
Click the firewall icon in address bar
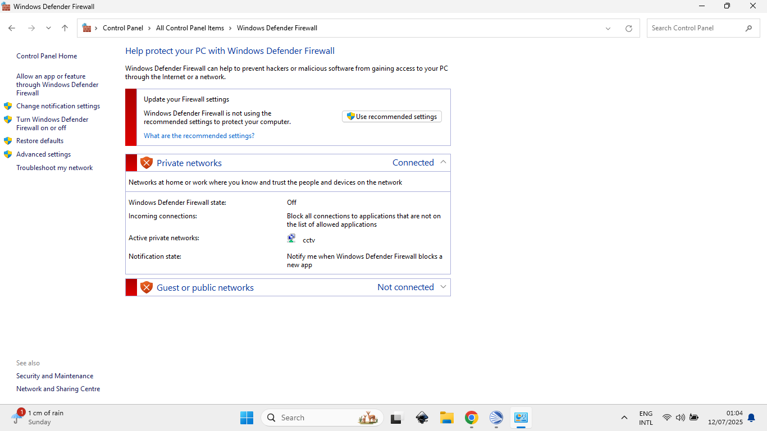pyautogui.click(x=86, y=27)
